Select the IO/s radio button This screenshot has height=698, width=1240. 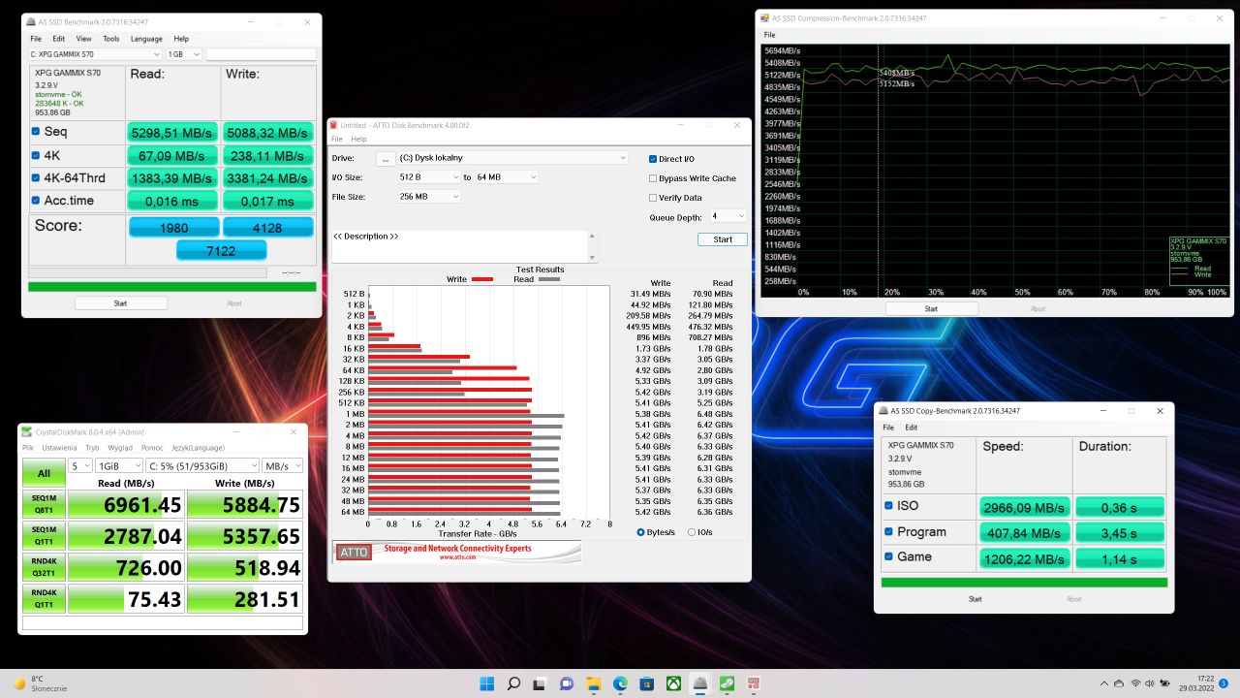click(x=692, y=532)
